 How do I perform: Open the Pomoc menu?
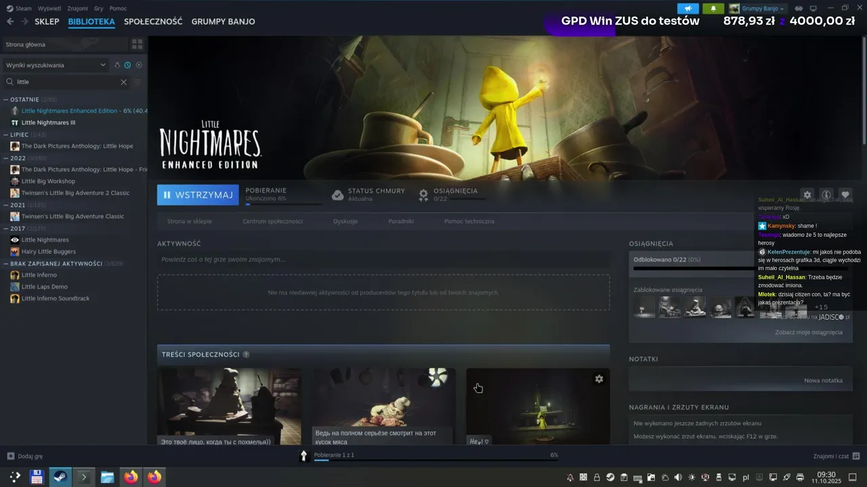point(118,9)
